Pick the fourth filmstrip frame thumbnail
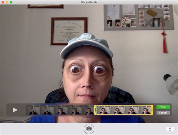This screenshot has height=135, width=178. coord(75,110)
